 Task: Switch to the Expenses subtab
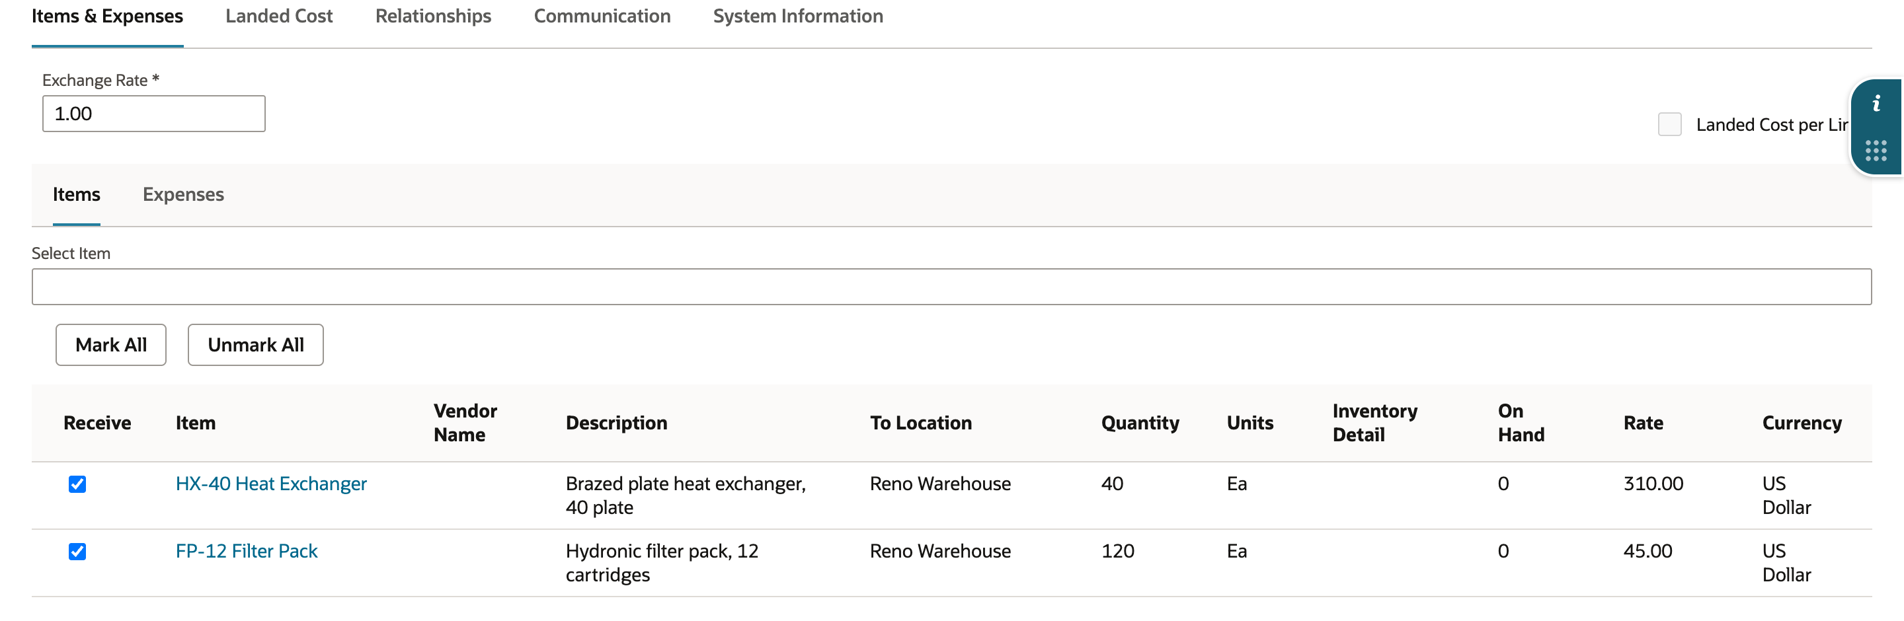tap(183, 194)
